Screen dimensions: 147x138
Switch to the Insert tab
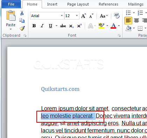[x=52, y=4]
